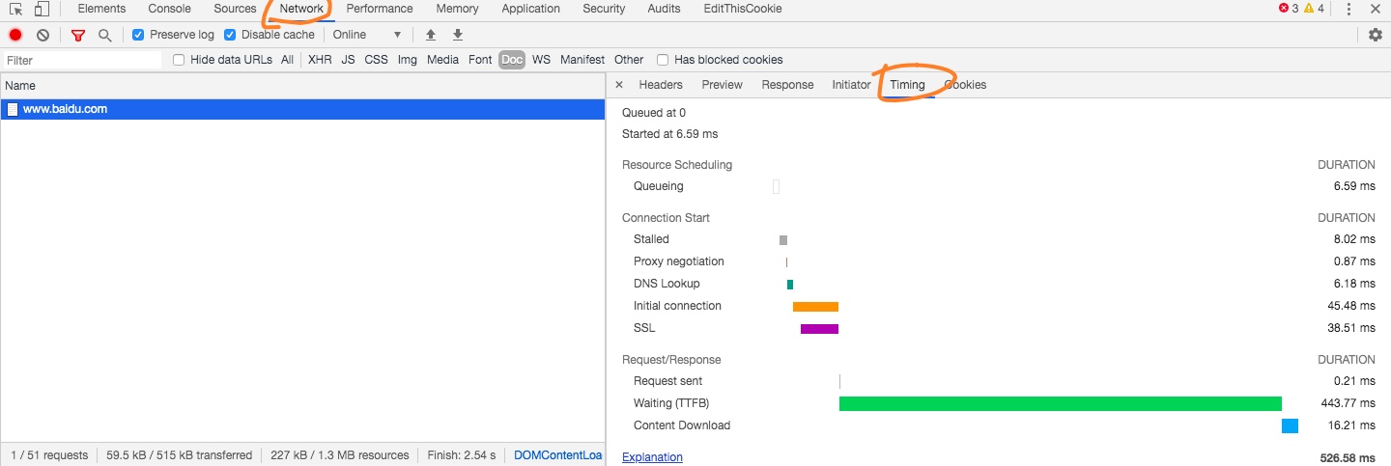Open the Online throttling dropdown
Screen dimensions: 1391x466
[x=367, y=35]
